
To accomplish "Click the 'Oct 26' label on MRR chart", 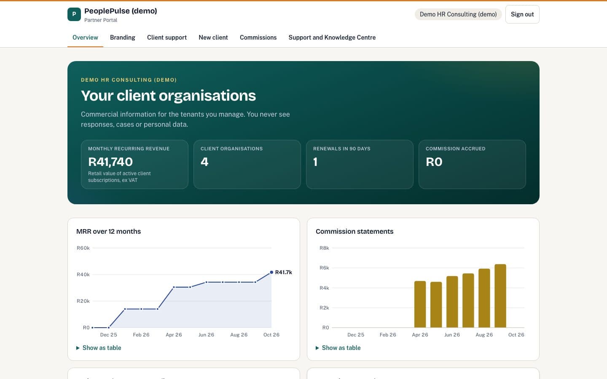I will [x=271, y=335].
